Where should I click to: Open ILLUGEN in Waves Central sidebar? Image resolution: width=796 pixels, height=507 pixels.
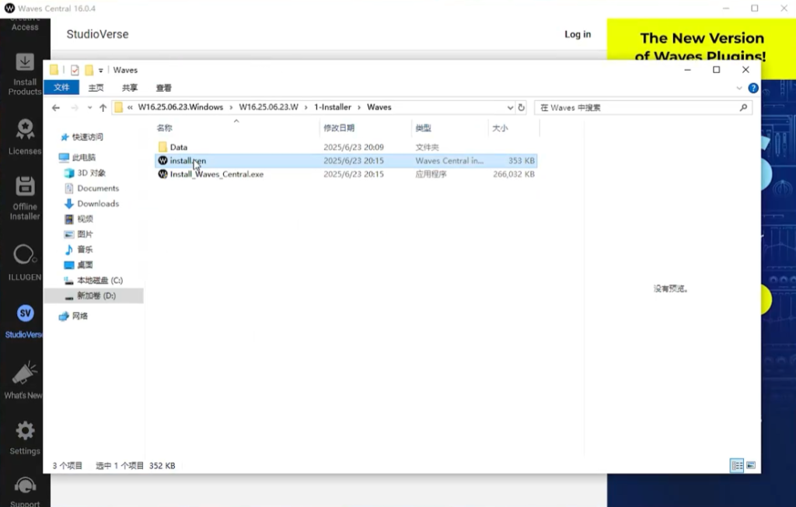(x=24, y=263)
